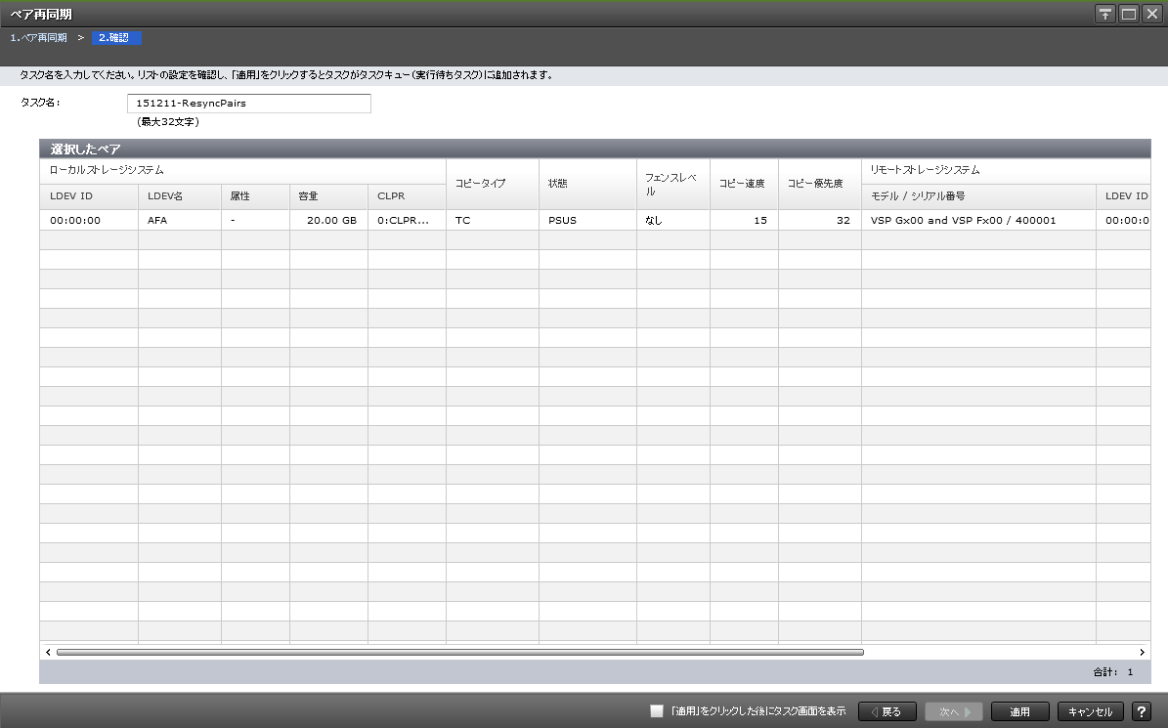1168x728 pixels.
Task: Go back with the 戻る button
Action: point(887,712)
